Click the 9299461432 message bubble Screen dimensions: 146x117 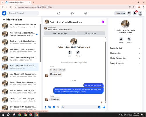pyautogui.click(x=55, y=99)
